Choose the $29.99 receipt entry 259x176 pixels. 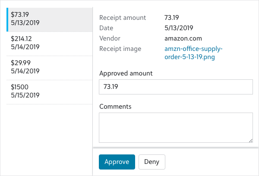point(47,68)
